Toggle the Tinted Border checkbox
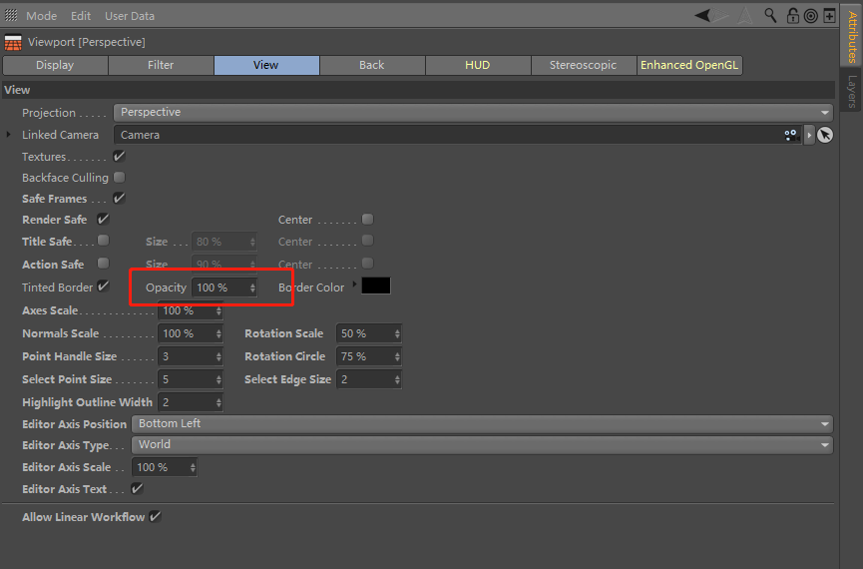The image size is (863, 569). (x=103, y=287)
